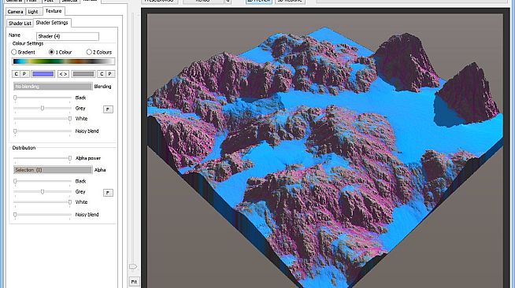Click the Black slider under Colour Settings

(43, 98)
